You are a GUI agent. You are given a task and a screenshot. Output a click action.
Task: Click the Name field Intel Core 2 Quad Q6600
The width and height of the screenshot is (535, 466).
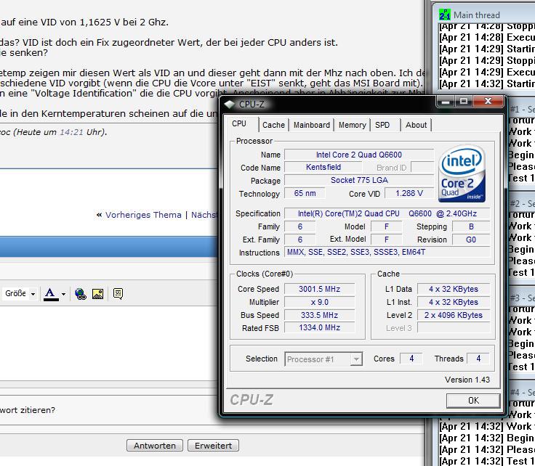359,155
